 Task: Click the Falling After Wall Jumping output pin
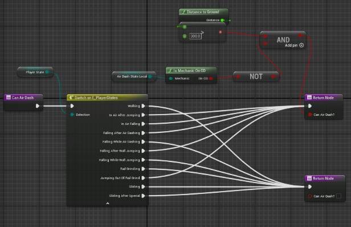[x=143, y=151]
